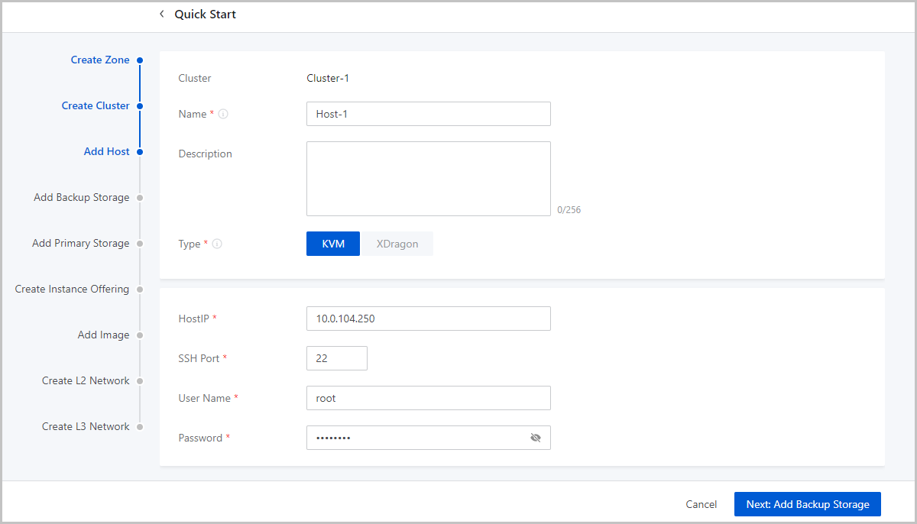The height and width of the screenshot is (524, 917).
Task: Click the Create L3 Network step label
Action: tap(86, 427)
